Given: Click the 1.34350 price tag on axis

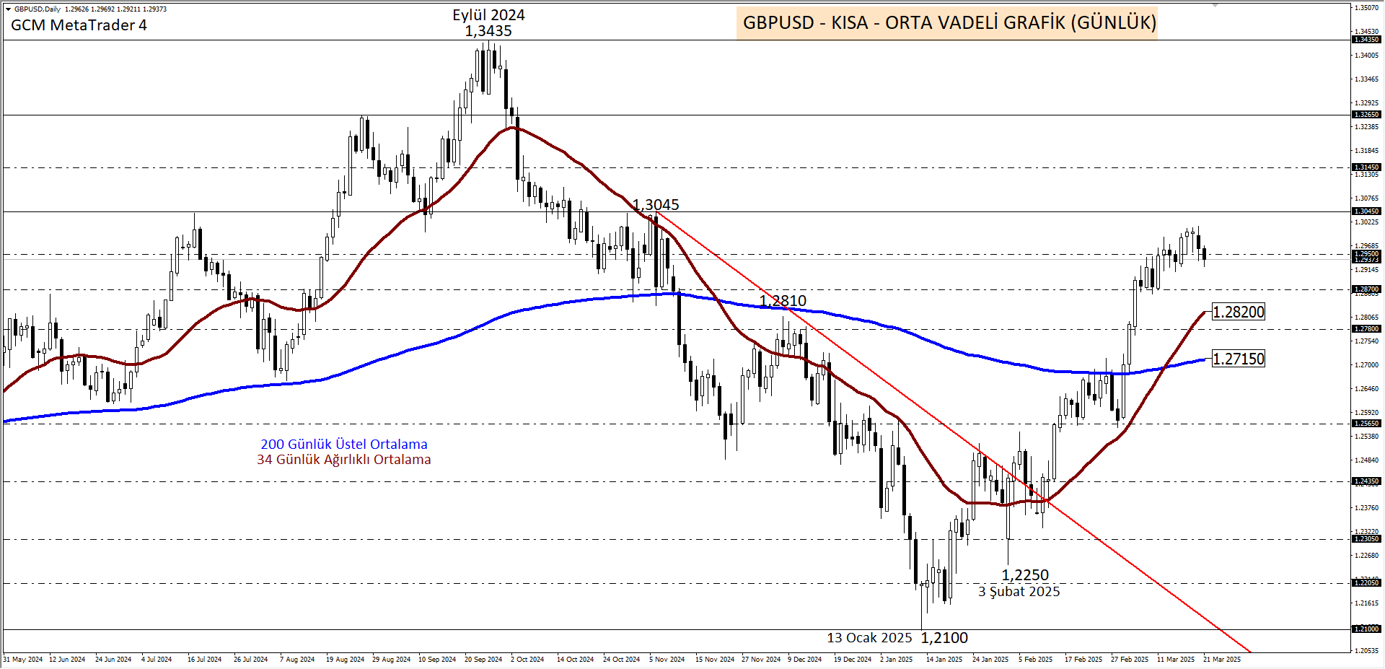Looking at the screenshot, I should 1366,40.
